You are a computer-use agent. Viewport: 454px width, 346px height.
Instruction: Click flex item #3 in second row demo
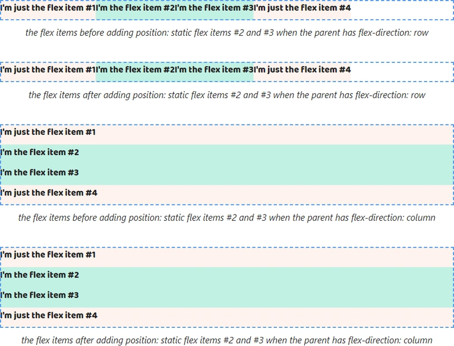click(x=214, y=71)
